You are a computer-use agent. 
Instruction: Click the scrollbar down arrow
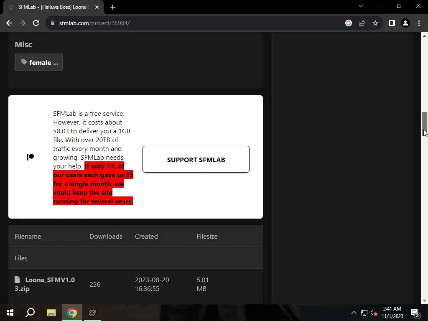click(x=424, y=301)
